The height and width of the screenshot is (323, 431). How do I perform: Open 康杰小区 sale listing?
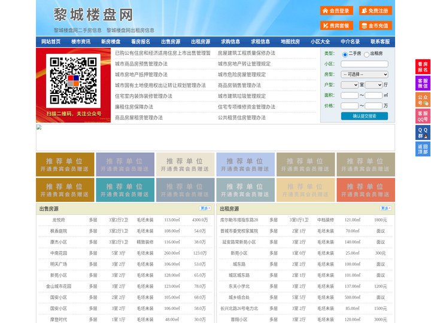point(59,242)
